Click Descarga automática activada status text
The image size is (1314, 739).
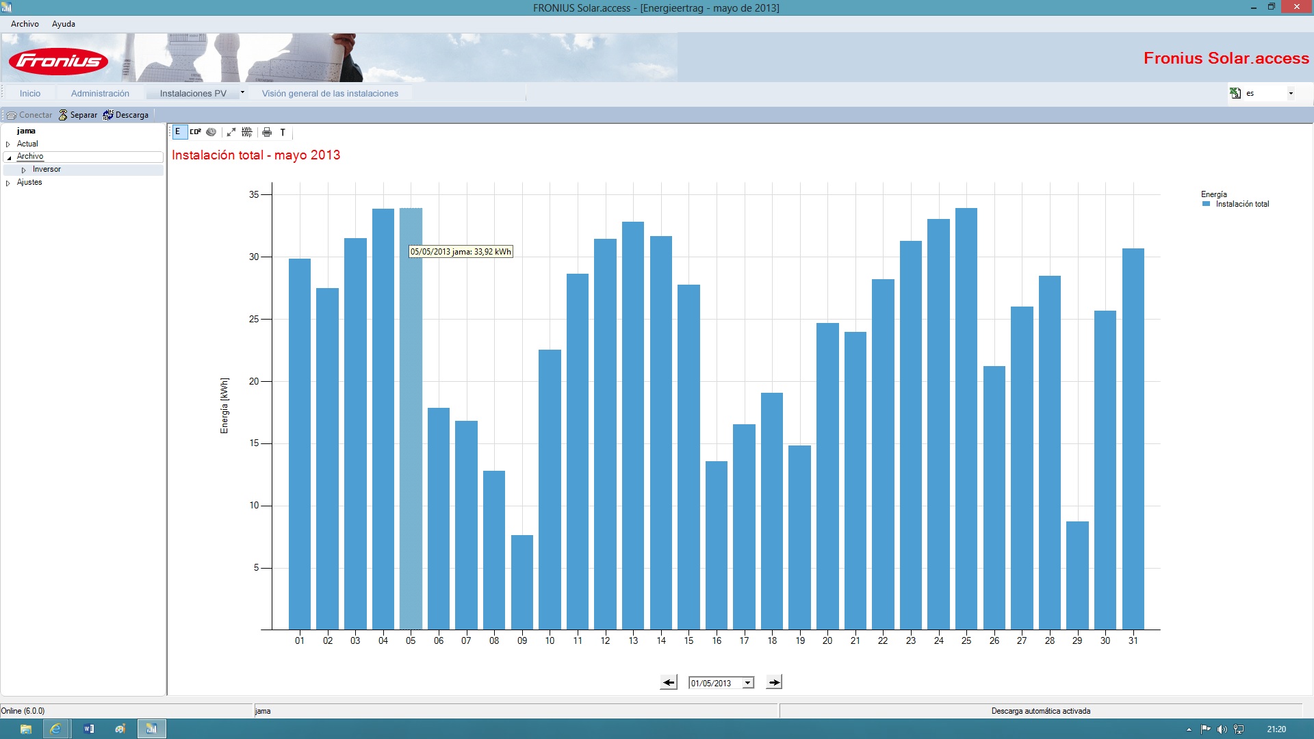[1041, 711]
